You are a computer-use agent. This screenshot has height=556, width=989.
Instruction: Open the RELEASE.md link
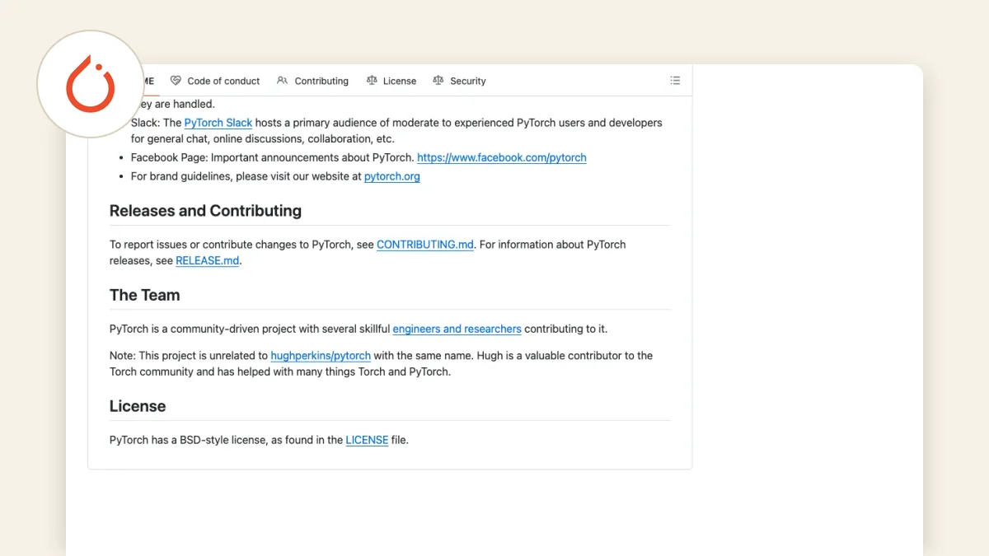[208, 260]
